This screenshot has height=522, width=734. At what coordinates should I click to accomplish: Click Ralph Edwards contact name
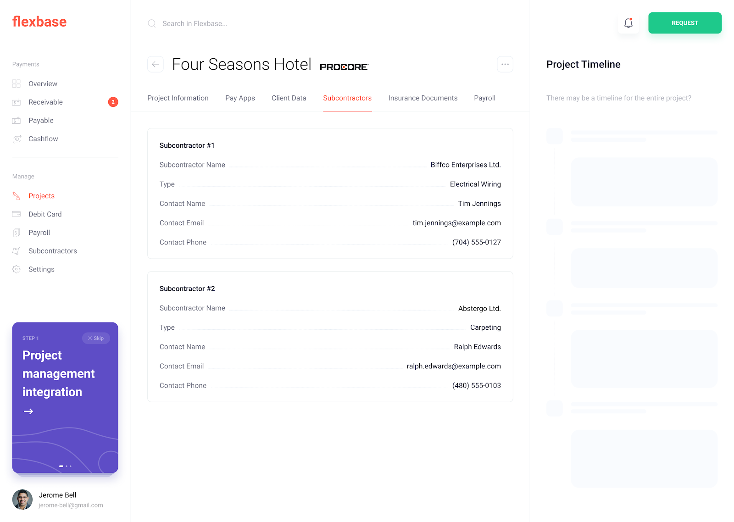(x=477, y=347)
